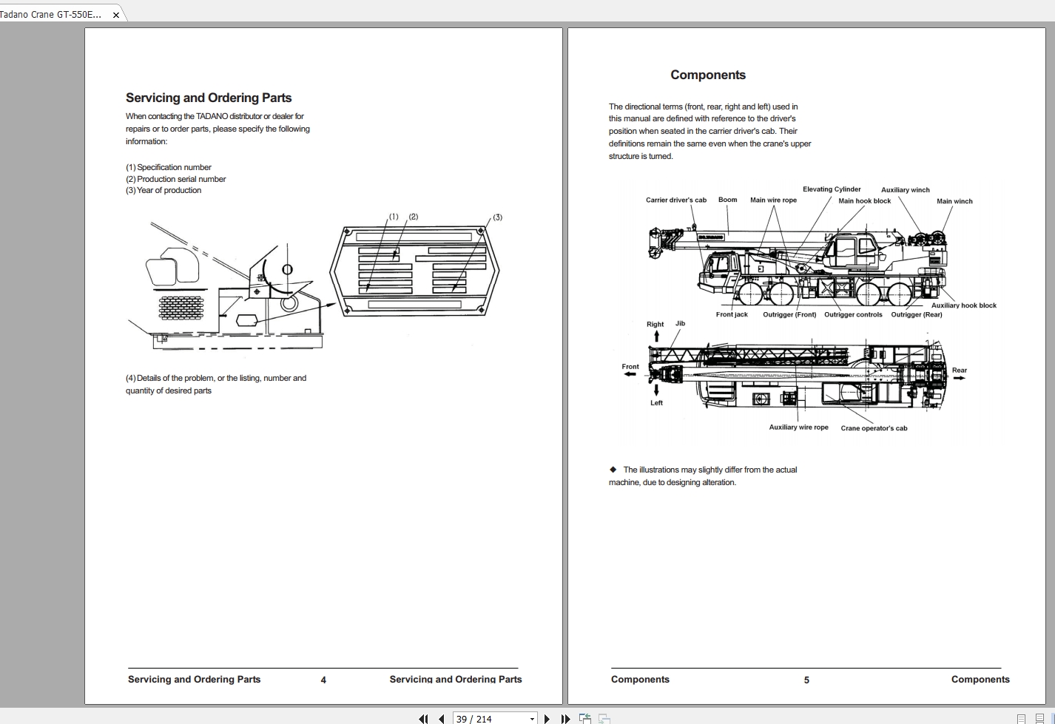The image size is (1055, 724).
Task: Skip to the last page of the document
Action: (x=565, y=718)
